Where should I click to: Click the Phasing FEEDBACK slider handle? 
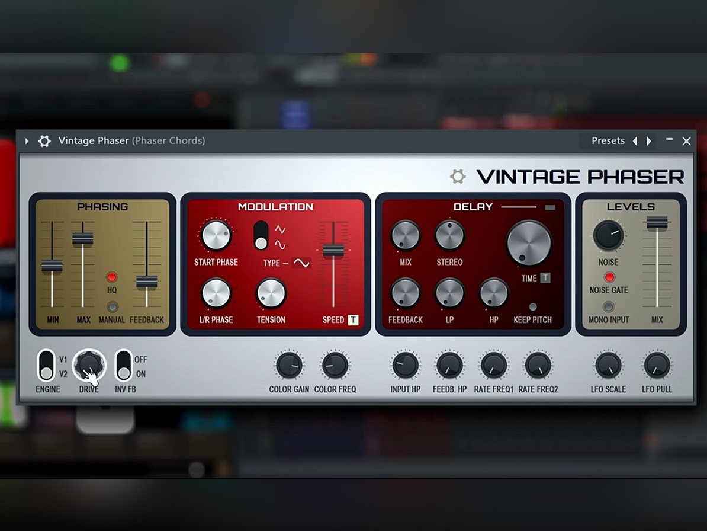tap(147, 282)
